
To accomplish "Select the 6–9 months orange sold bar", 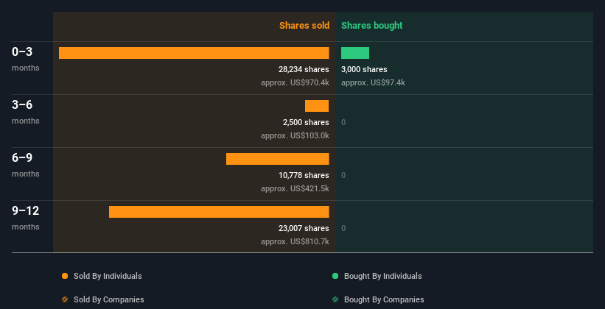I will point(277,159).
